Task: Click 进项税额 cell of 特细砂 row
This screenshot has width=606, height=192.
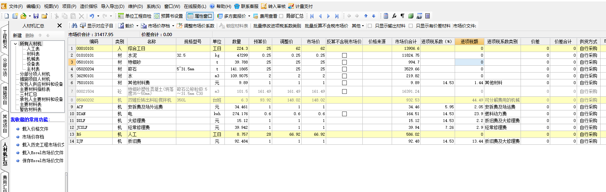Action: [x=470, y=62]
